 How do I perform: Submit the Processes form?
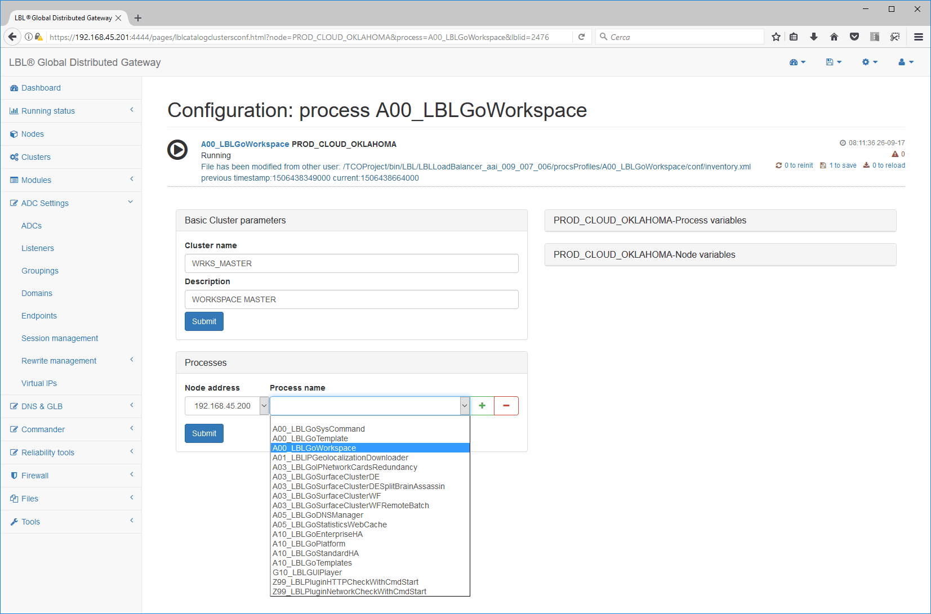point(204,433)
